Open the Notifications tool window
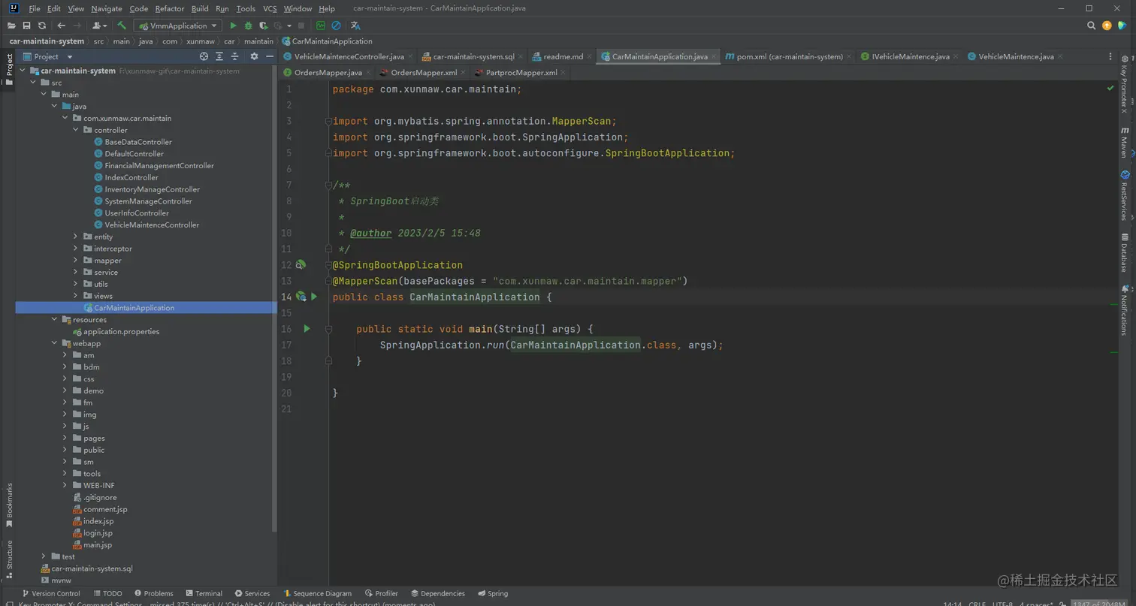 tap(1125, 311)
